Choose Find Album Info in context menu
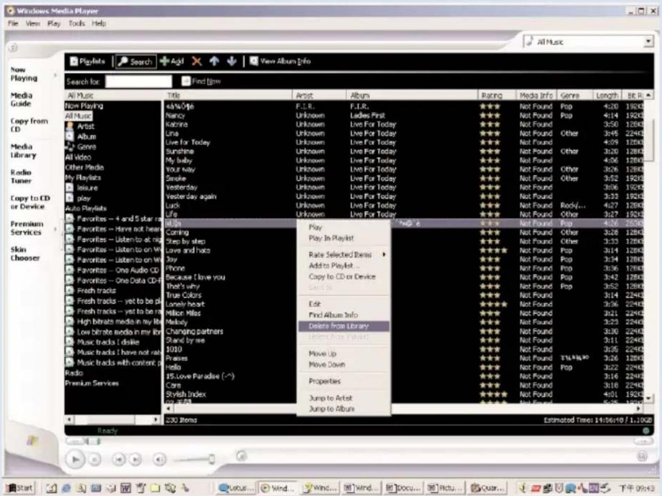Image resolution: width=662 pixels, height=496 pixels. 344,315
